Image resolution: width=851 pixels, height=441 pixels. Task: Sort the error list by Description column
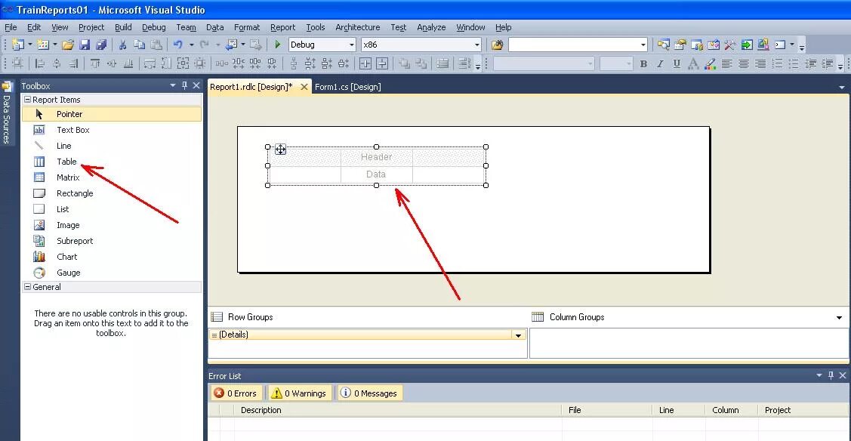(x=399, y=410)
